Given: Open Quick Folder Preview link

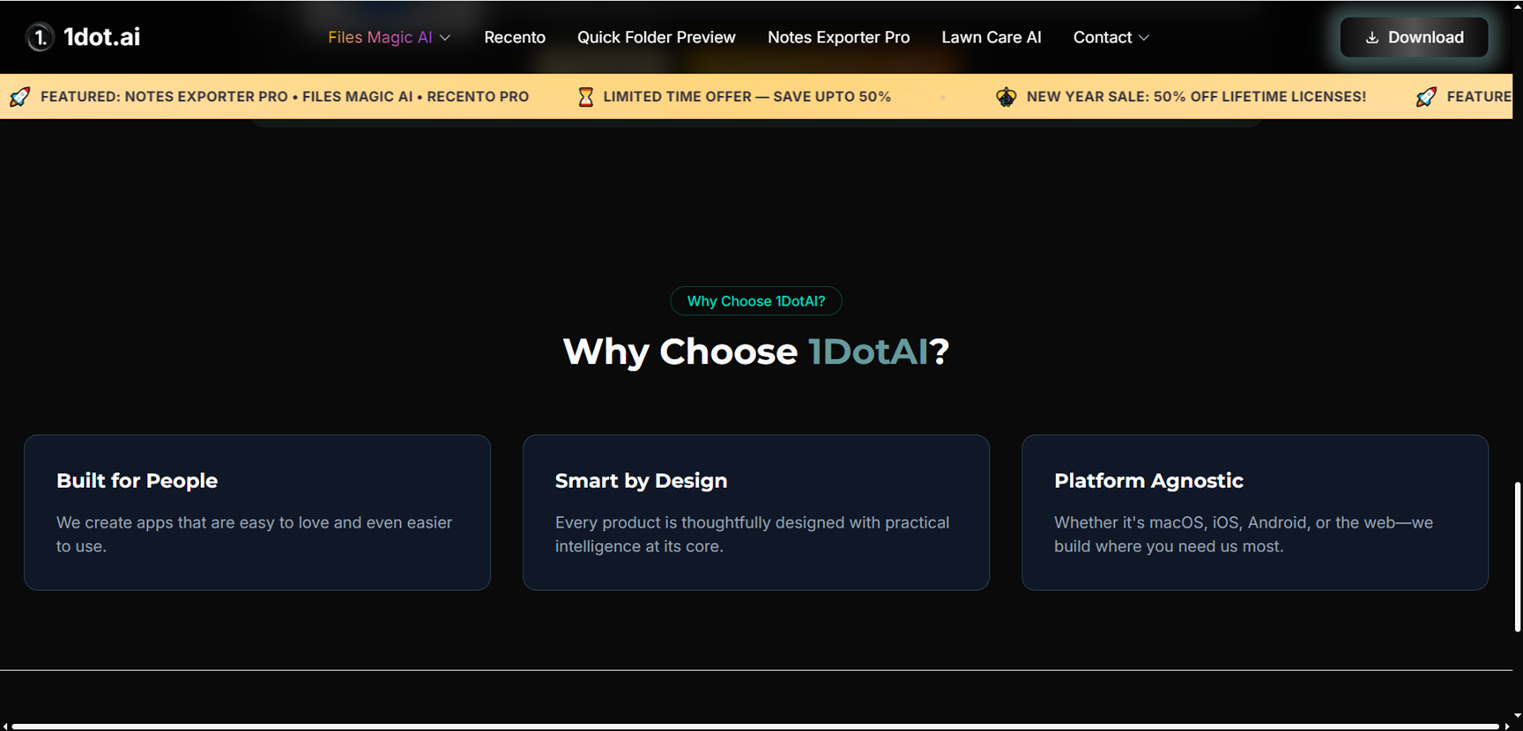Looking at the screenshot, I should pyautogui.click(x=656, y=37).
